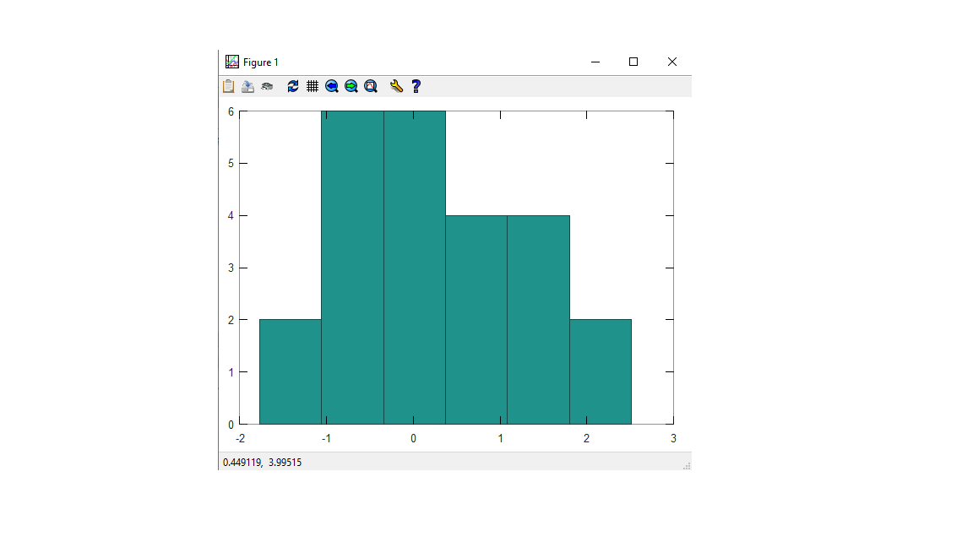
Task: Replot the figure with refresh icon
Action: click(x=293, y=86)
